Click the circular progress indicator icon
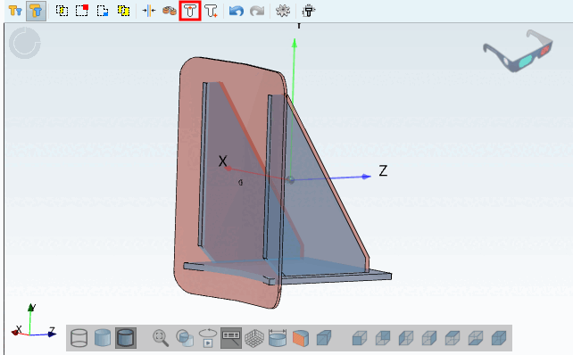Screen dimensions: 573x355 click(x=25, y=43)
